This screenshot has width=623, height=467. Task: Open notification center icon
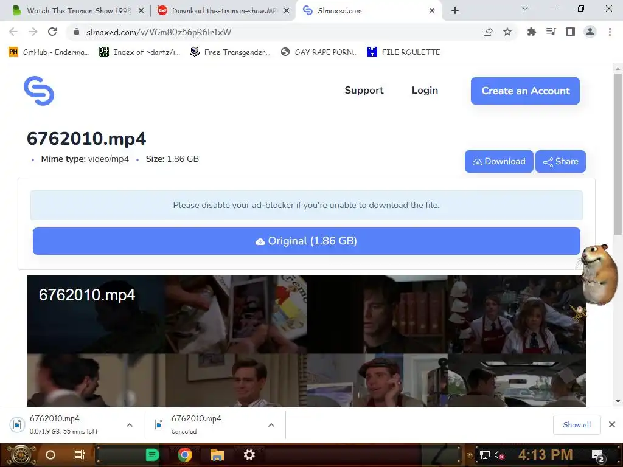click(x=597, y=456)
